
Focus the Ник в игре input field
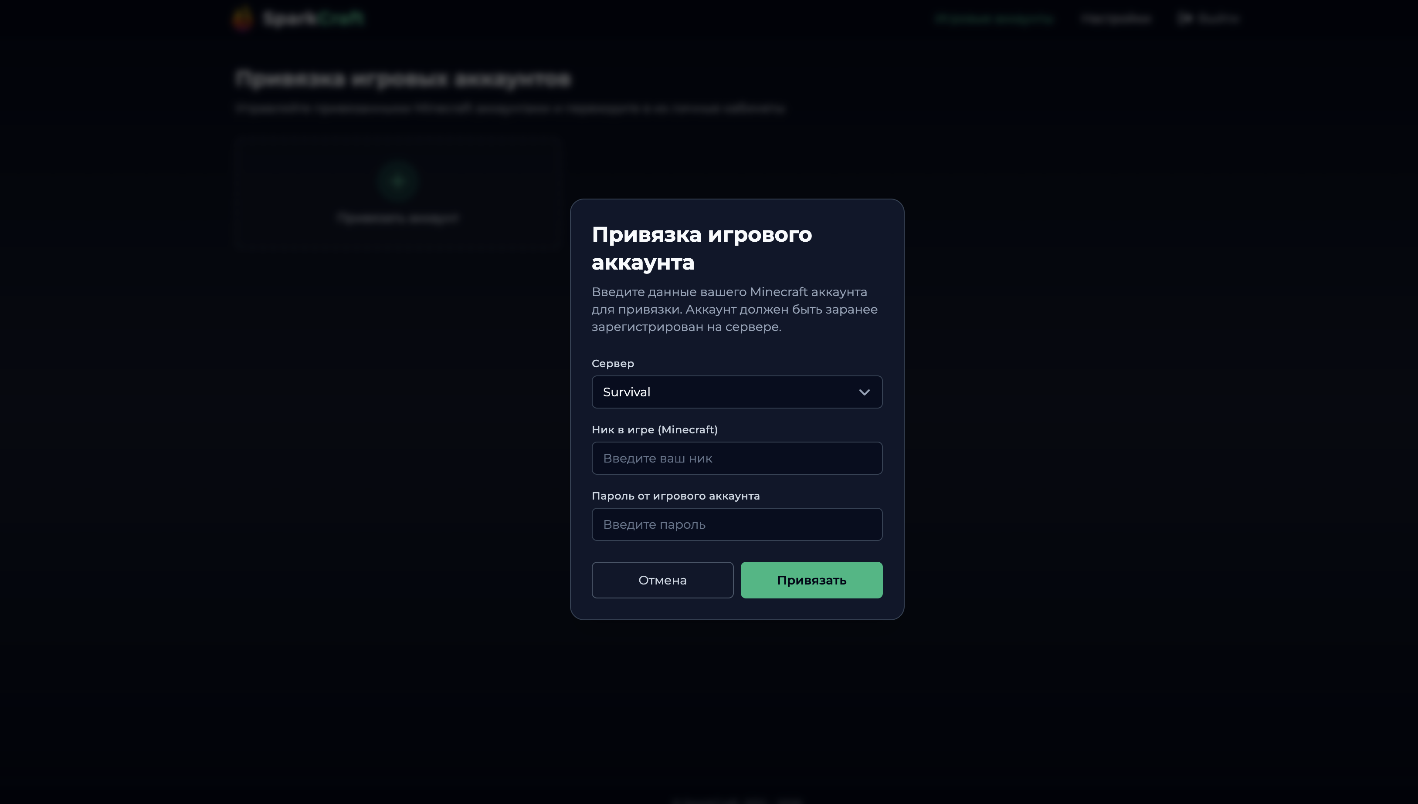coord(736,458)
